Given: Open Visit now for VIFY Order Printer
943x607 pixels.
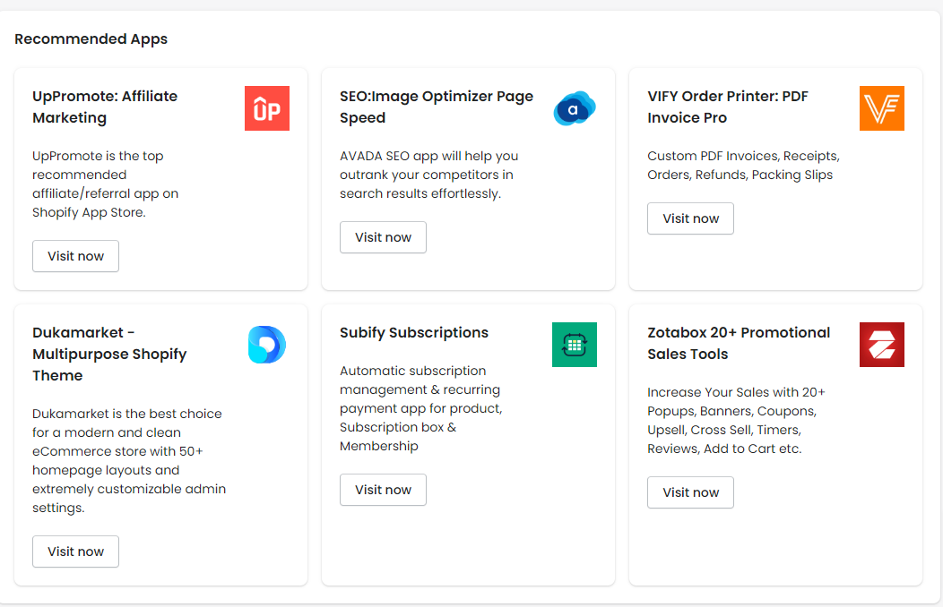Looking at the screenshot, I should [x=690, y=218].
